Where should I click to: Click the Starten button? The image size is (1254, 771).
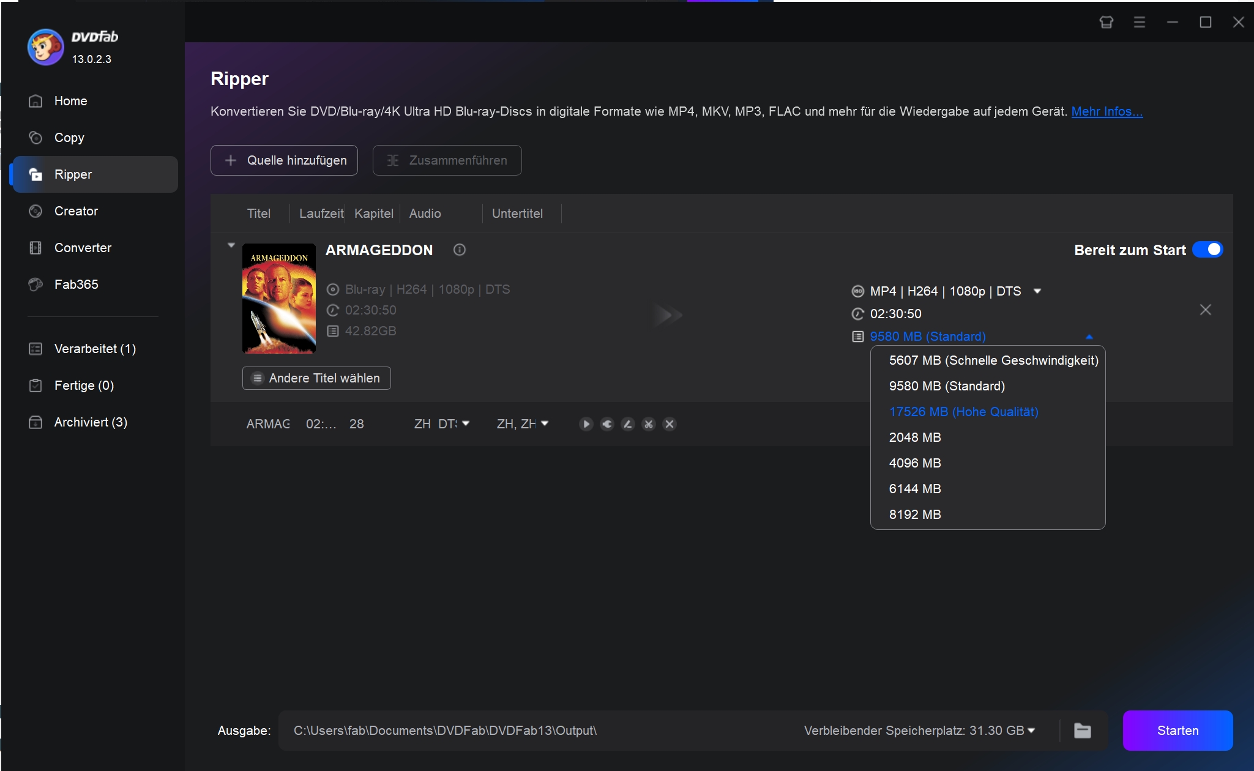[1177, 731]
